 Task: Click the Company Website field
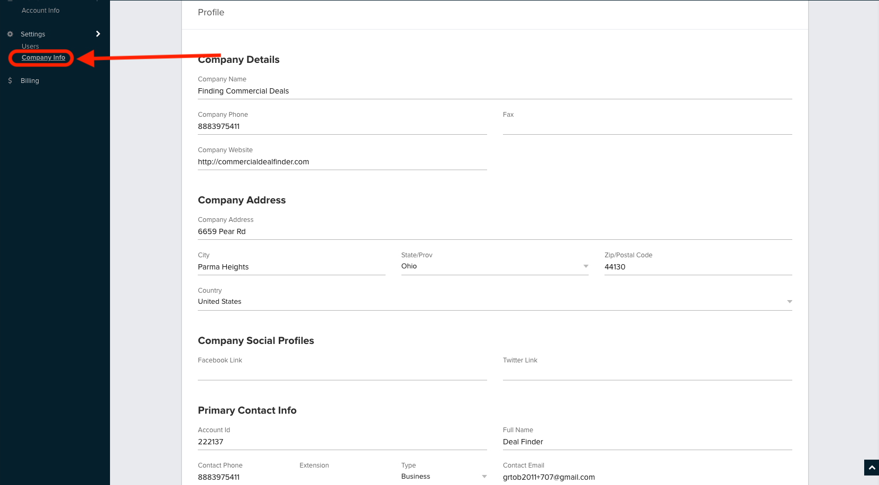[342, 162]
